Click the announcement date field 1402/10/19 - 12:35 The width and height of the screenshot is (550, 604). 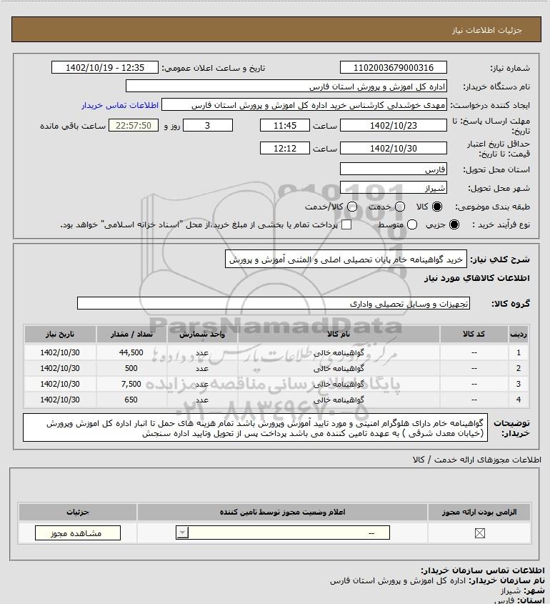point(105,67)
